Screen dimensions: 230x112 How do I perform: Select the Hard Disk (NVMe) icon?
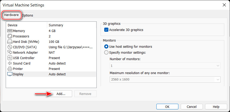[x=10, y=42]
